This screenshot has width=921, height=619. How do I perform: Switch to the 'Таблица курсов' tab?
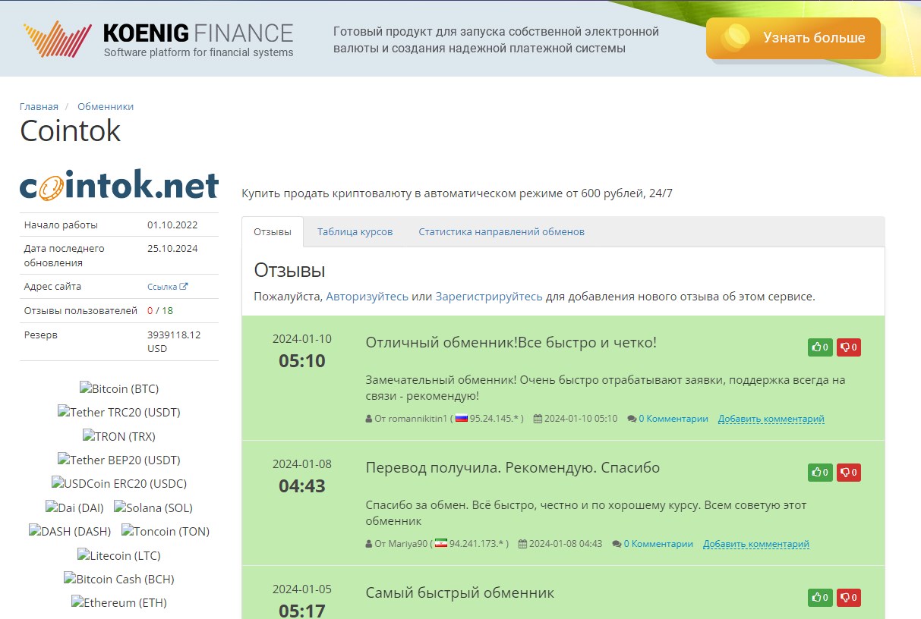[x=355, y=232]
